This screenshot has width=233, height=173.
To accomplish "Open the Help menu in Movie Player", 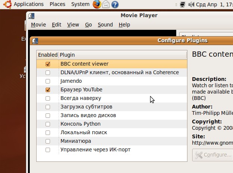I will 124,25.
